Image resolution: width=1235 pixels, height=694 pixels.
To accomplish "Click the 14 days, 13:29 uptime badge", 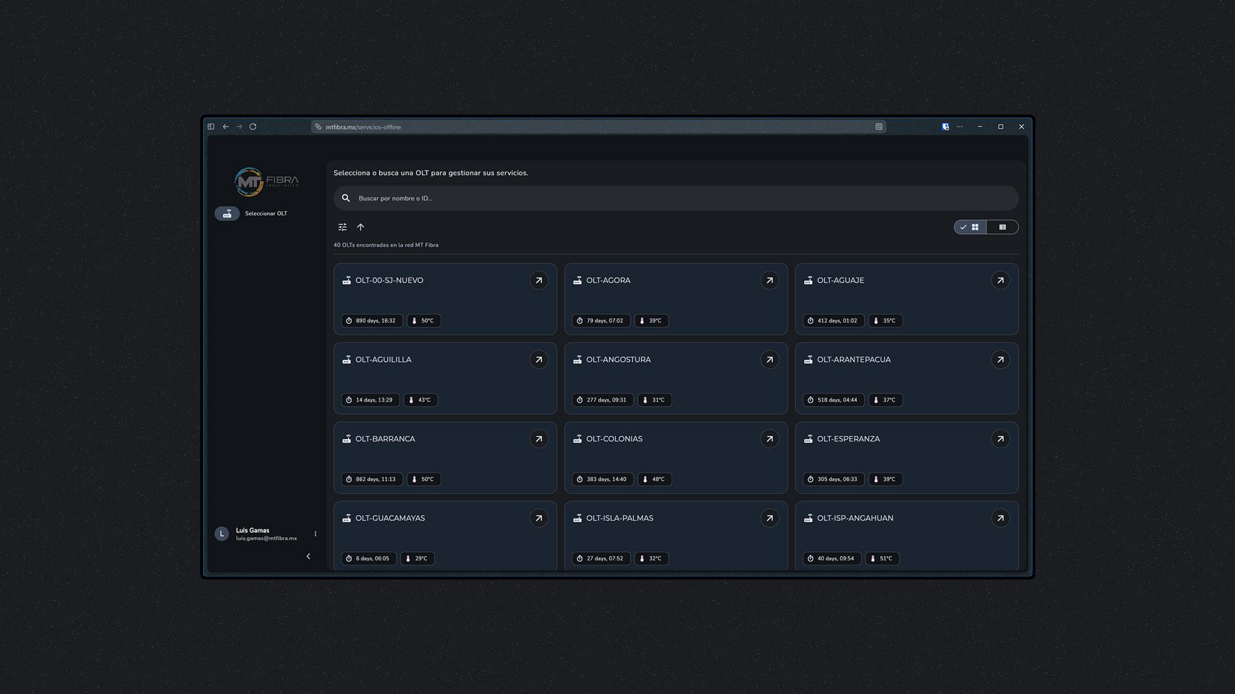I will coord(370,400).
